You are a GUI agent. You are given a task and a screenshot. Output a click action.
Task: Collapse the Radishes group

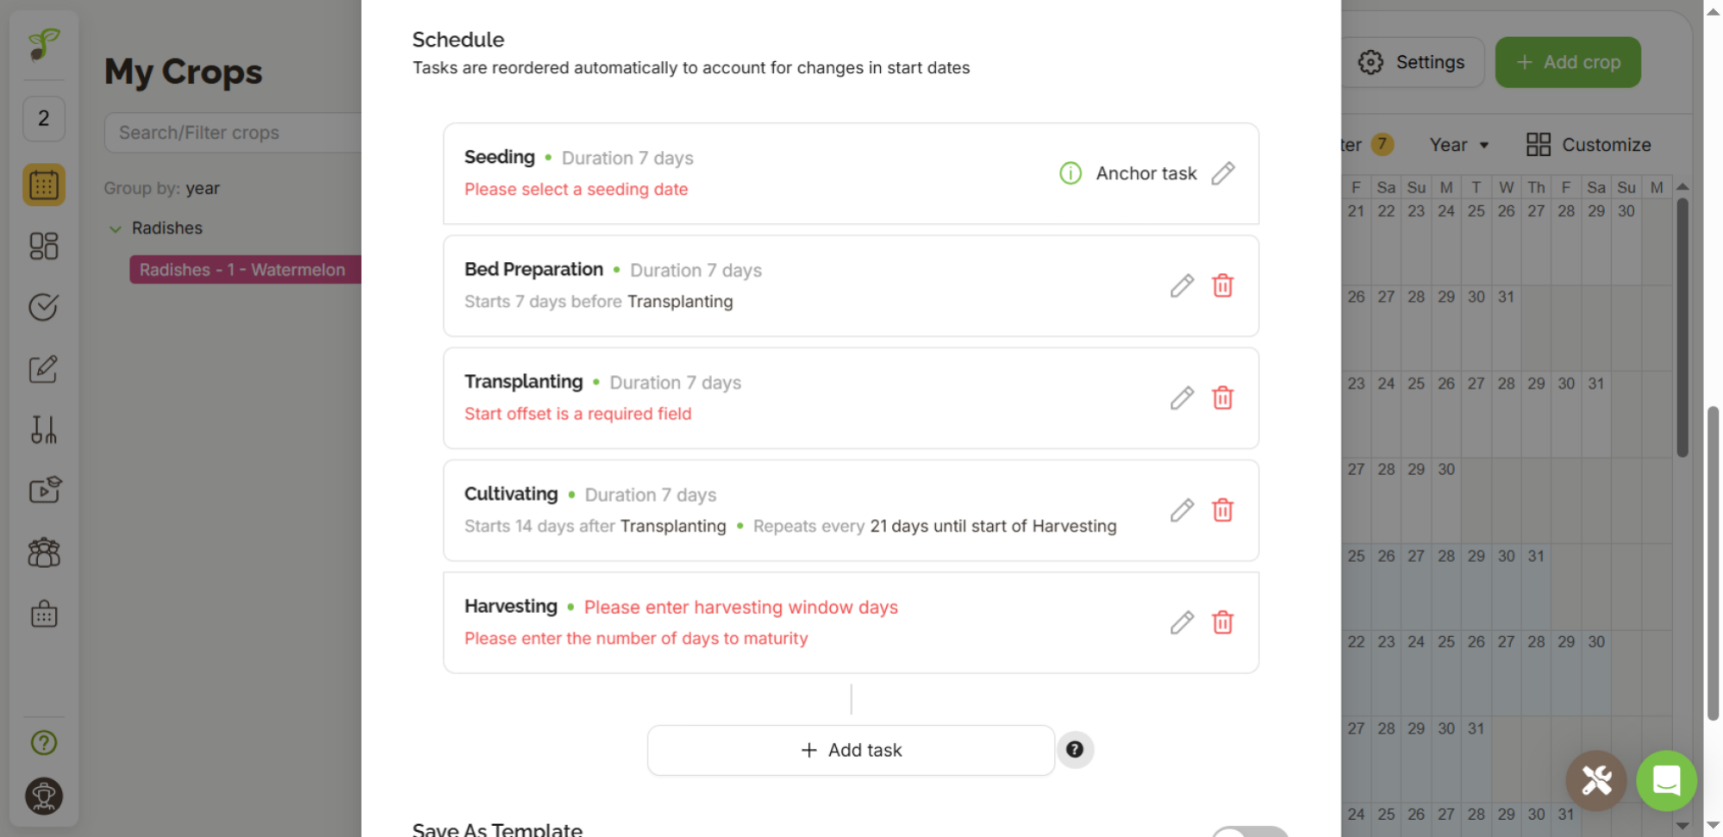coord(115,228)
